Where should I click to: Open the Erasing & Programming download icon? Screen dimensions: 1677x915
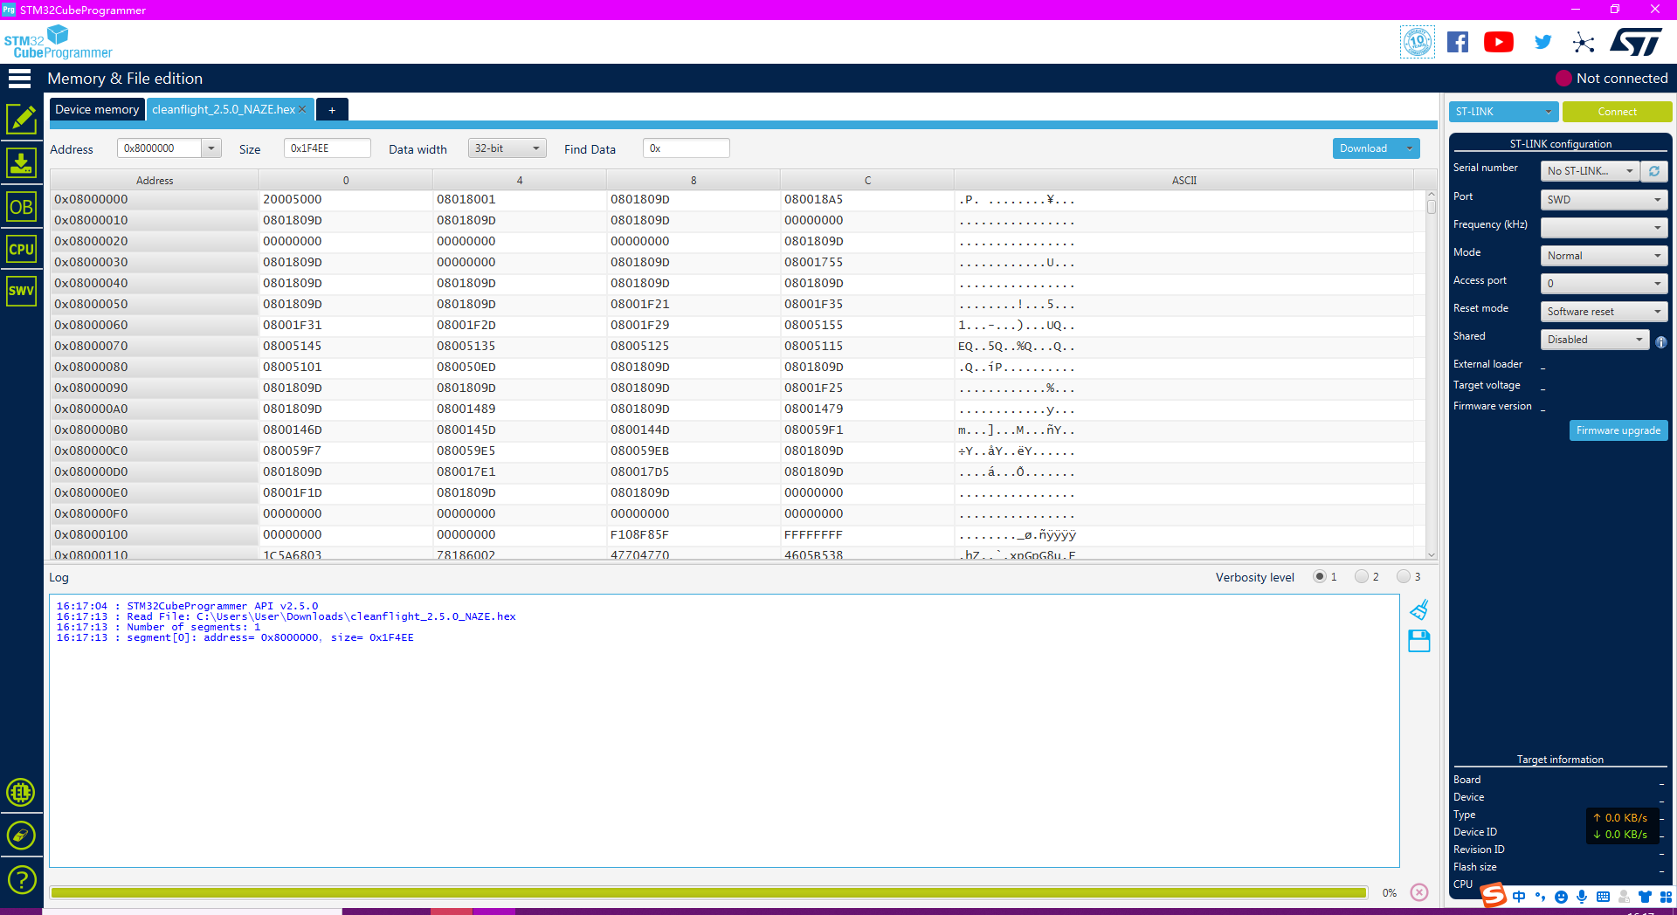click(x=21, y=162)
